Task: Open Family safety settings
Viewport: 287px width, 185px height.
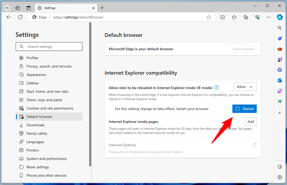Action: coord(49,134)
